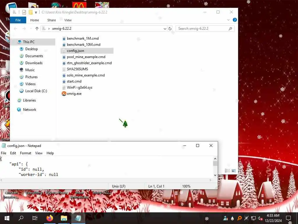Select This PC in the navigation pane

[29, 42]
